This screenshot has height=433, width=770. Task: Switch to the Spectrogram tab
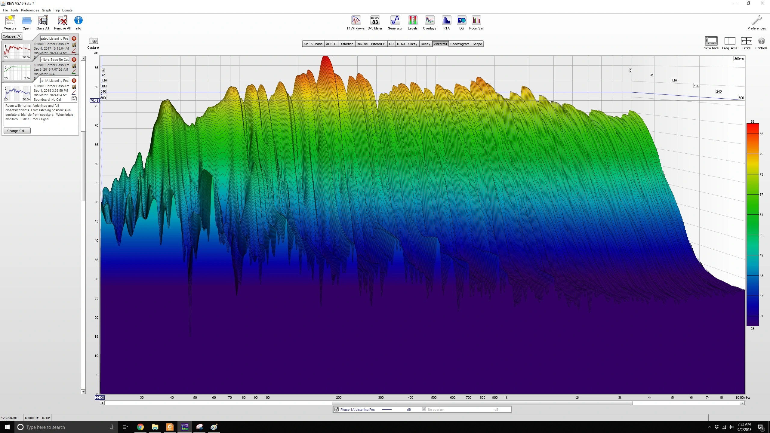point(459,44)
